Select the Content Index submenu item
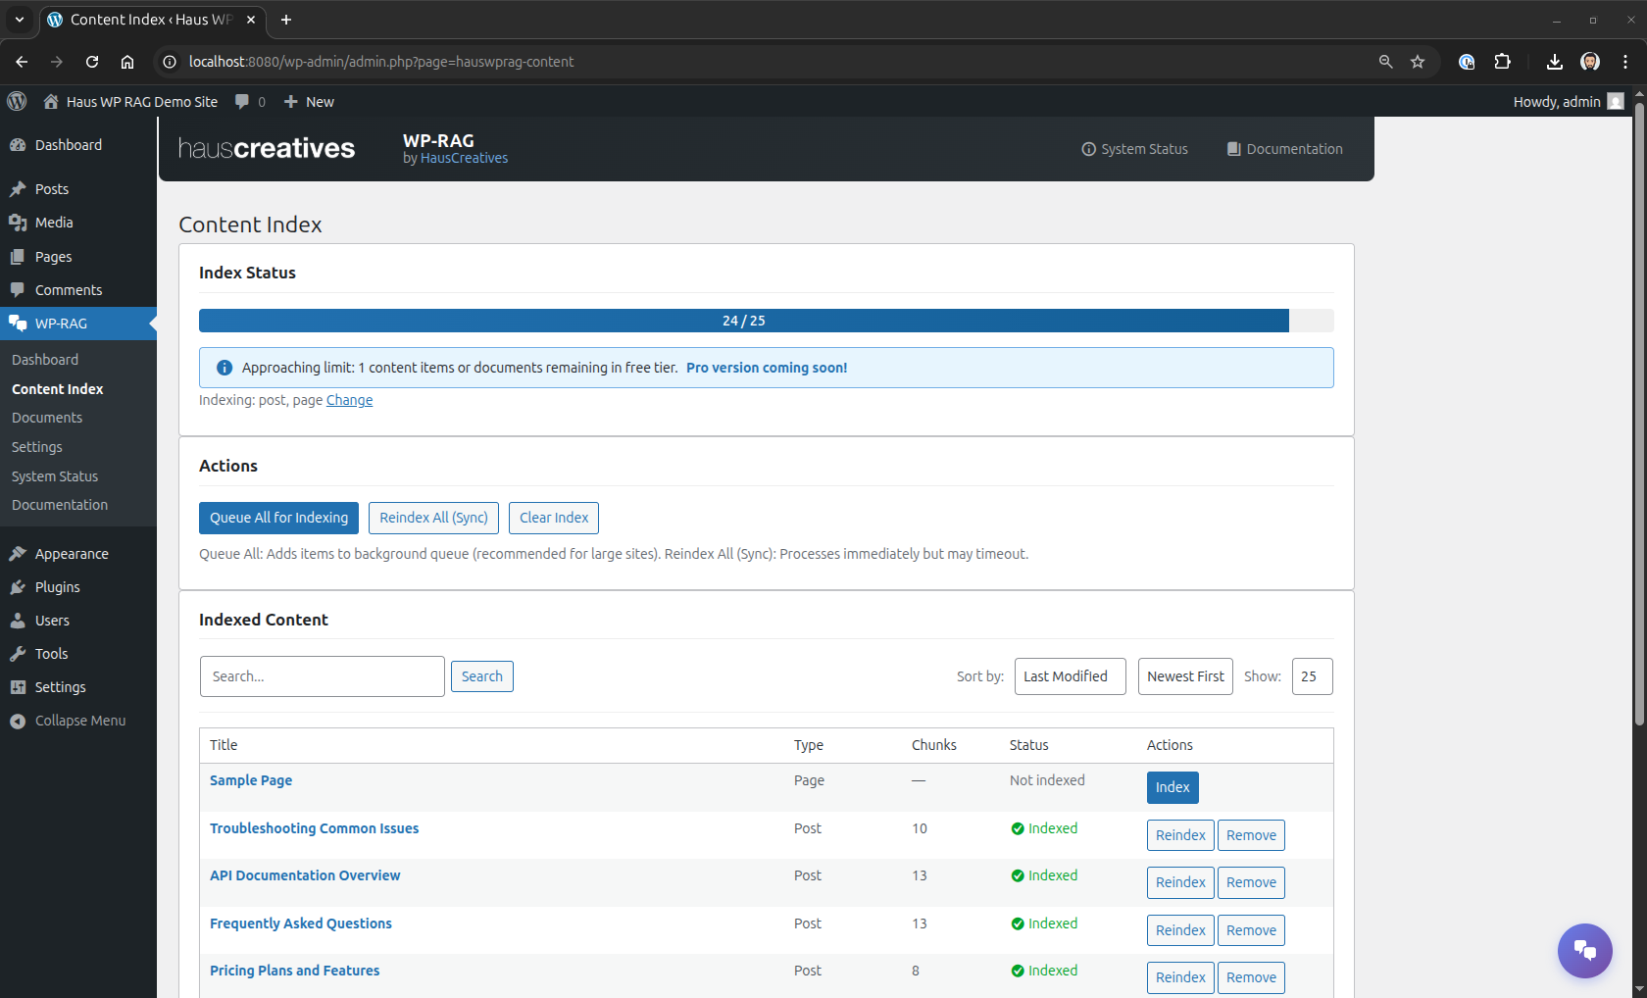The image size is (1647, 998). coord(58,389)
